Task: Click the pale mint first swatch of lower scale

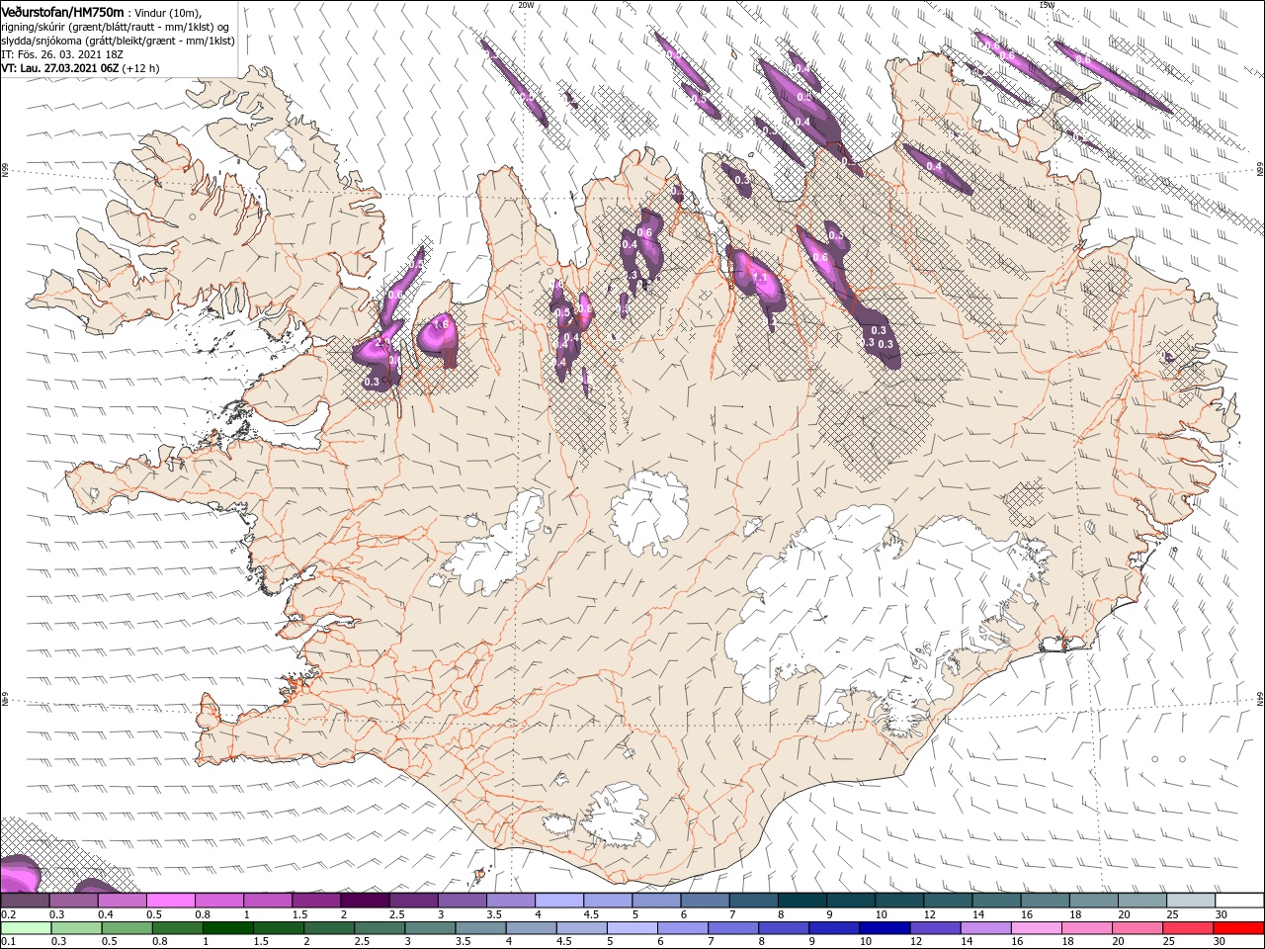Action: pyautogui.click(x=26, y=928)
